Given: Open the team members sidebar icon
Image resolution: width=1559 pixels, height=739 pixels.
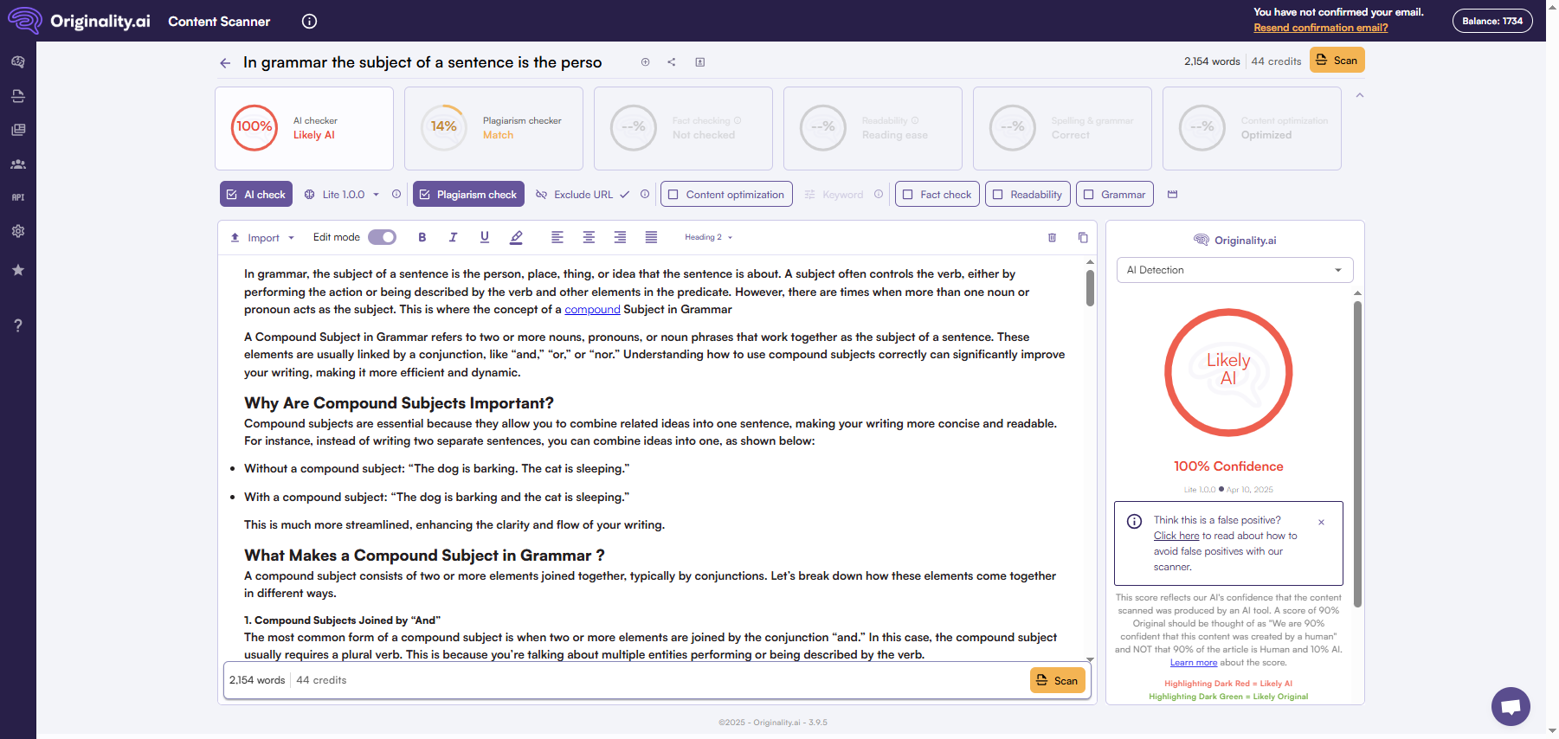Looking at the screenshot, I should (18, 164).
